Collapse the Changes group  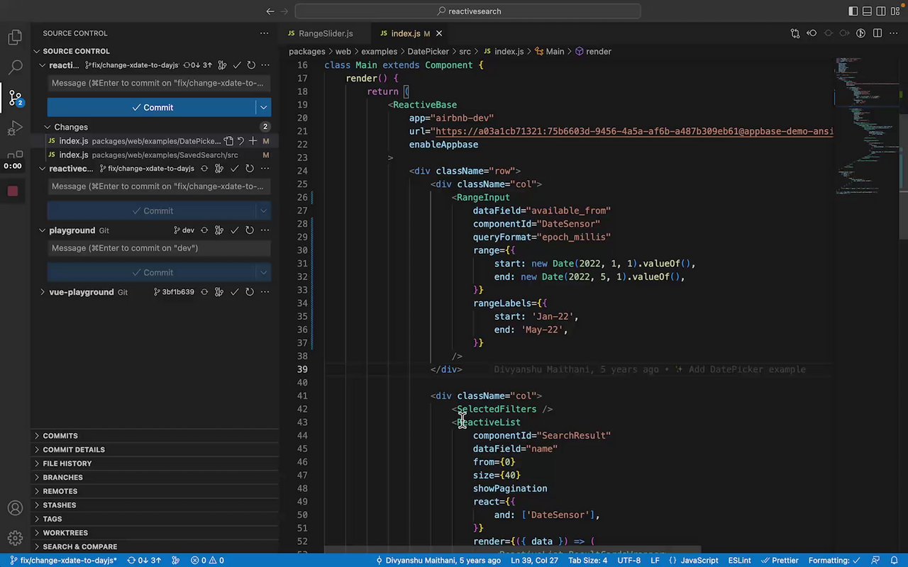(48, 127)
